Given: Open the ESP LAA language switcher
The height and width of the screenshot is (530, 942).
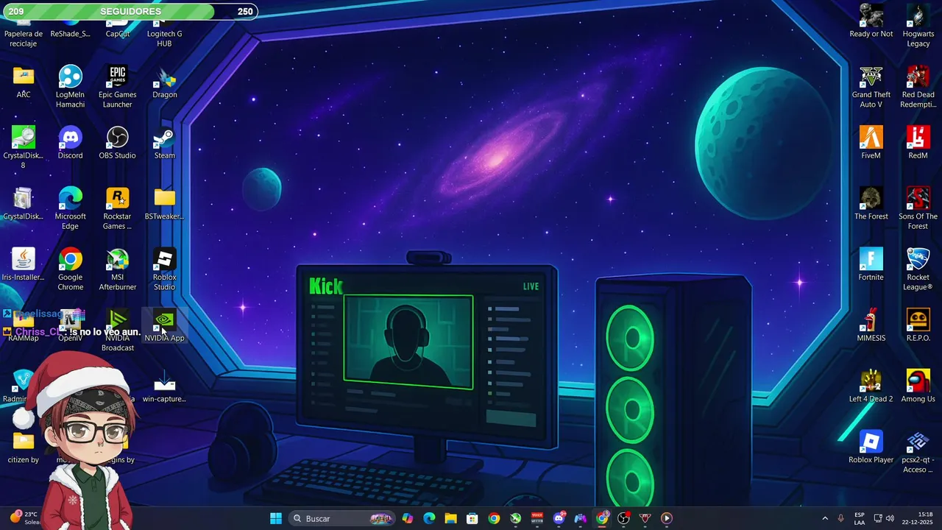Looking at the screenshot, I should pos(860,518).
